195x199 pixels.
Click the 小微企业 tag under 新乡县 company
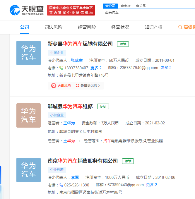click(57, 53)
